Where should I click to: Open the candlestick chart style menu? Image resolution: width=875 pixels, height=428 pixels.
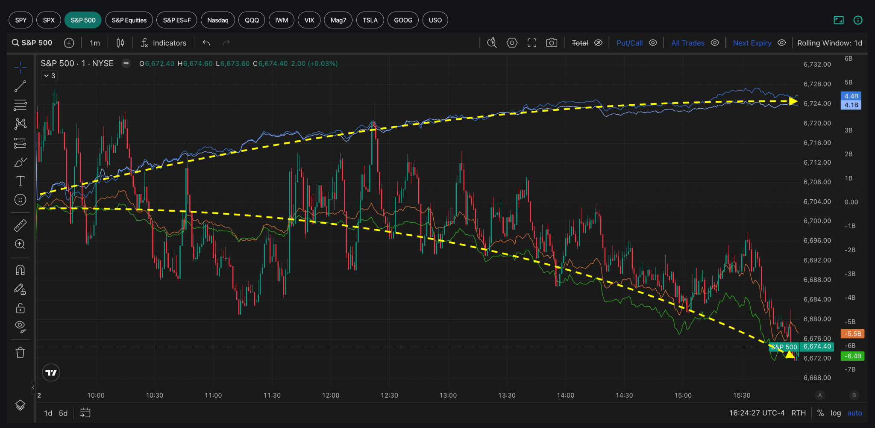[x=120, y=43]
